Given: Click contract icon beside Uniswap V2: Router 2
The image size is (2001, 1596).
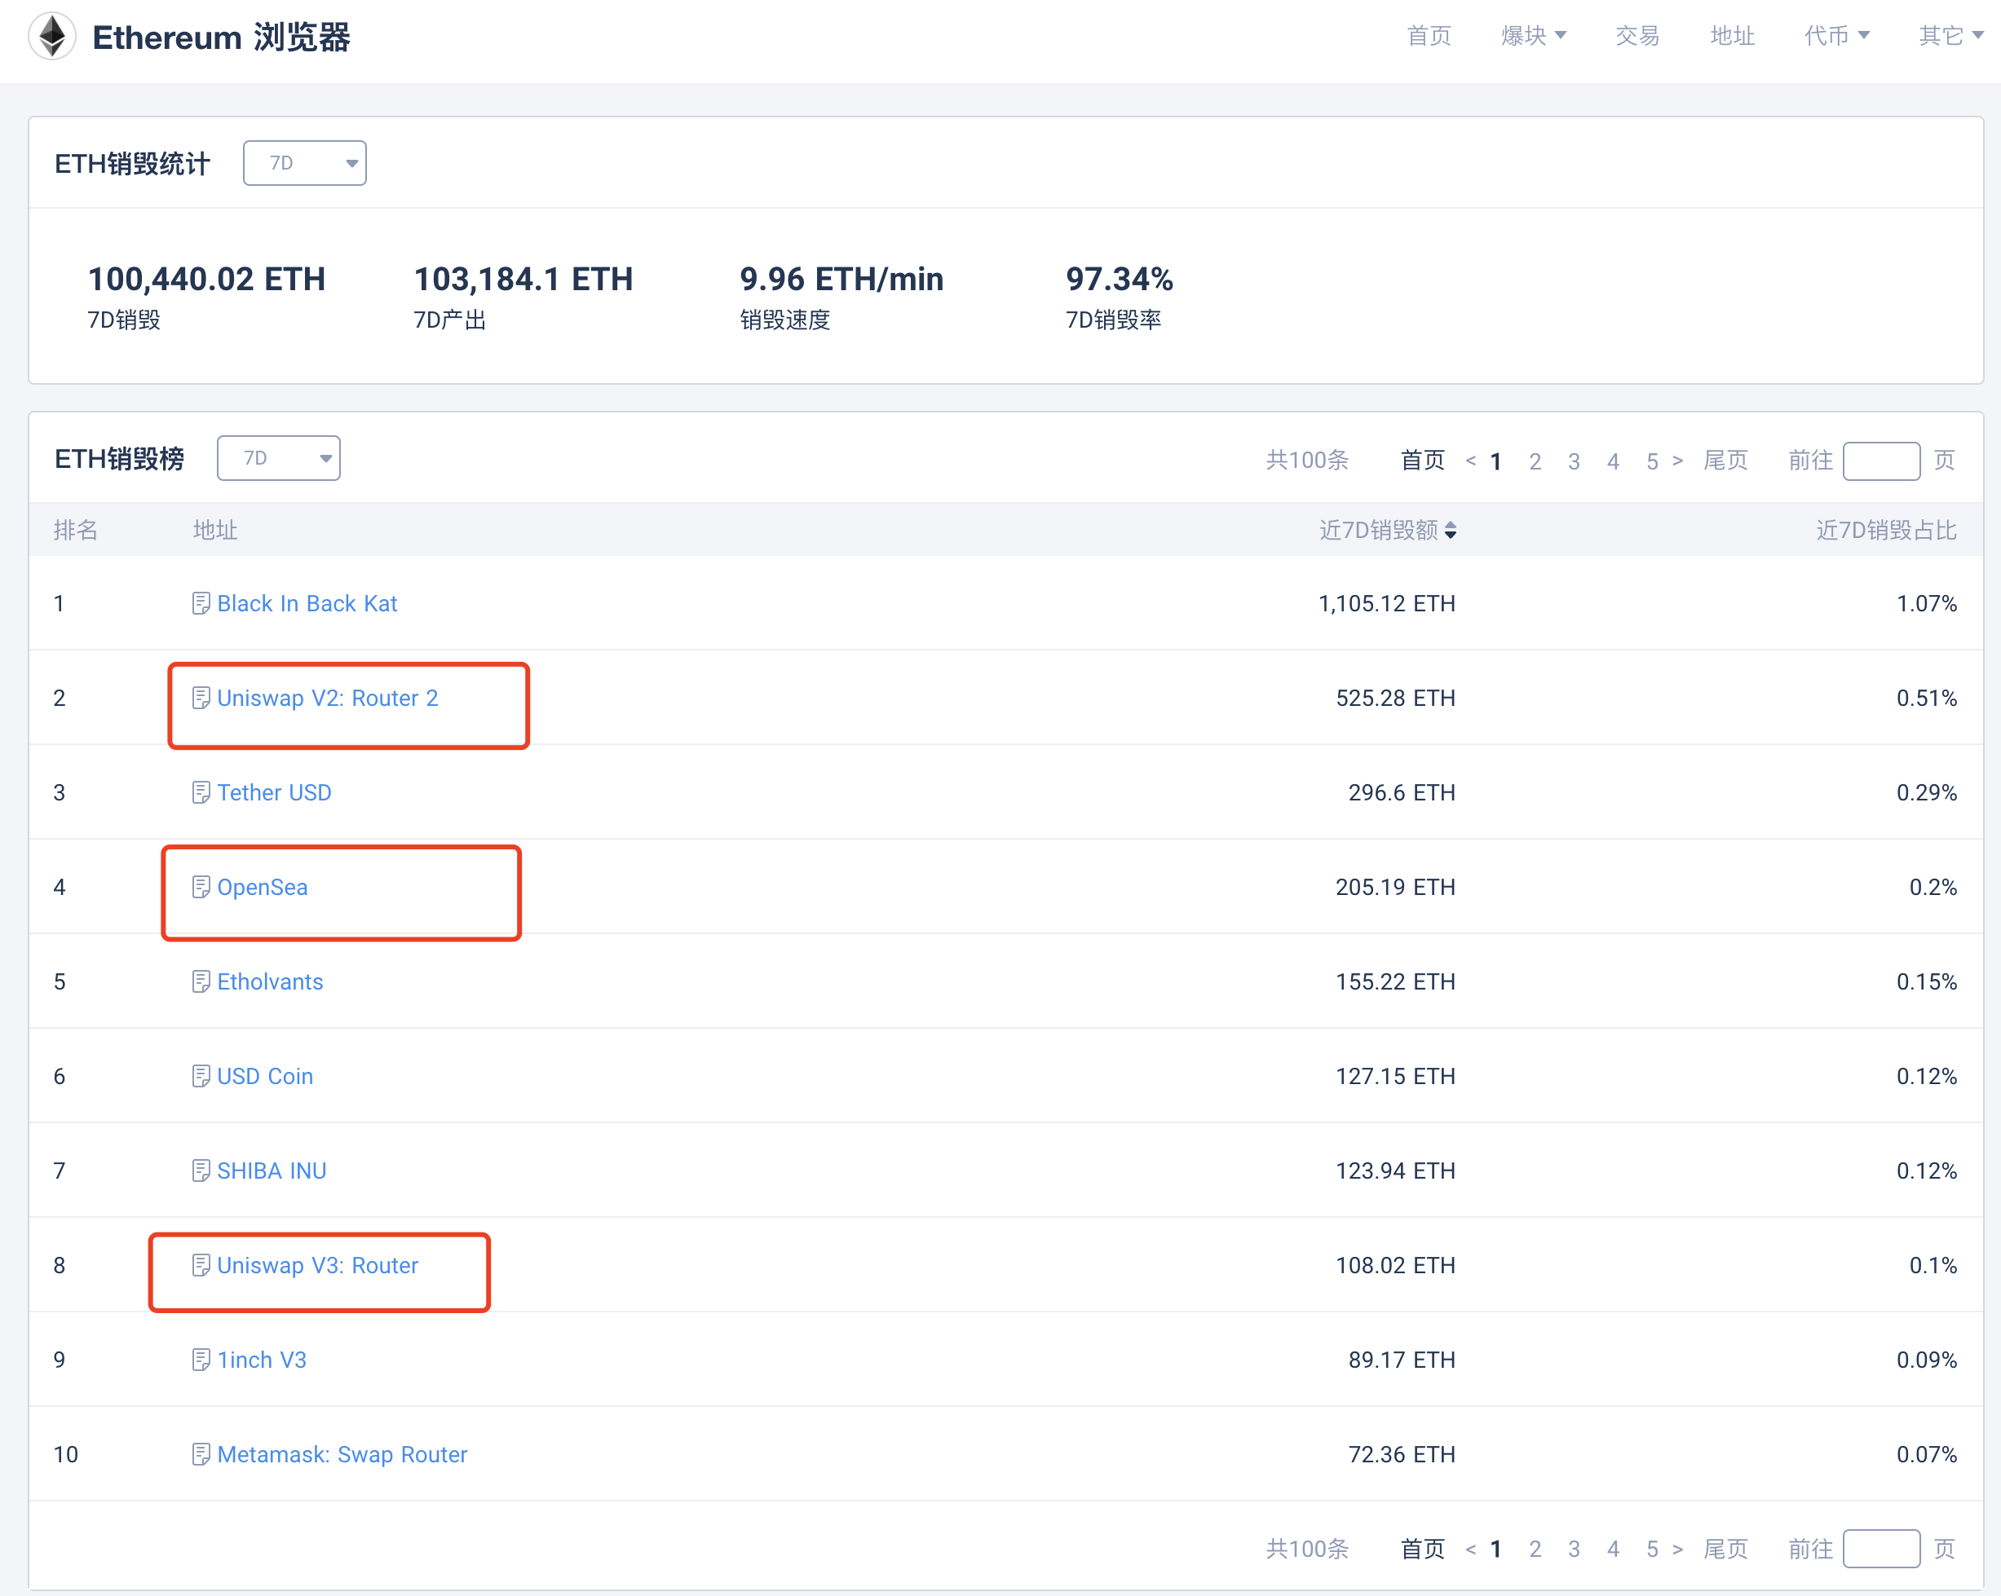Looking at the screenshot, I should coord(201,699).
